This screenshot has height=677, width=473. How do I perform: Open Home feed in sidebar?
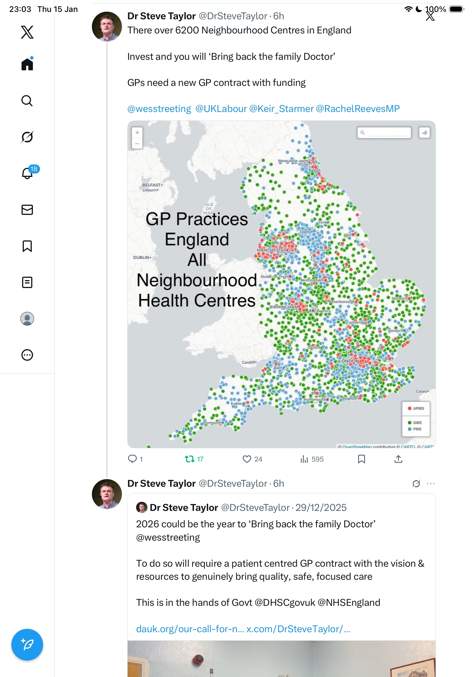click(x=27, y=64)
